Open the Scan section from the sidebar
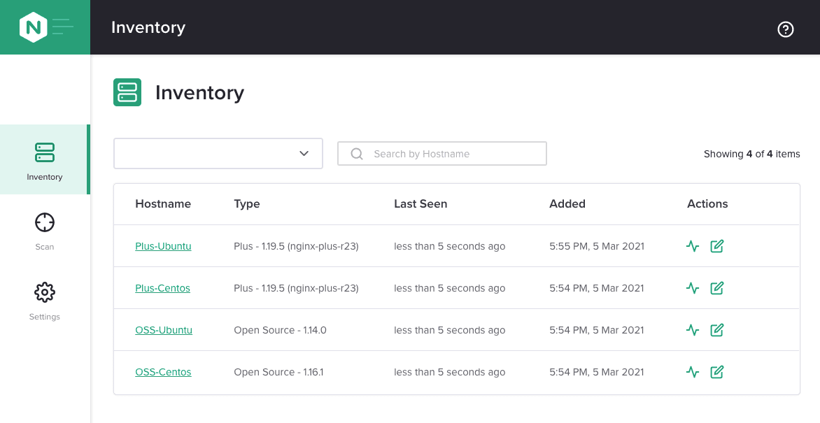 pyautogui.click(x=44, y=222)
